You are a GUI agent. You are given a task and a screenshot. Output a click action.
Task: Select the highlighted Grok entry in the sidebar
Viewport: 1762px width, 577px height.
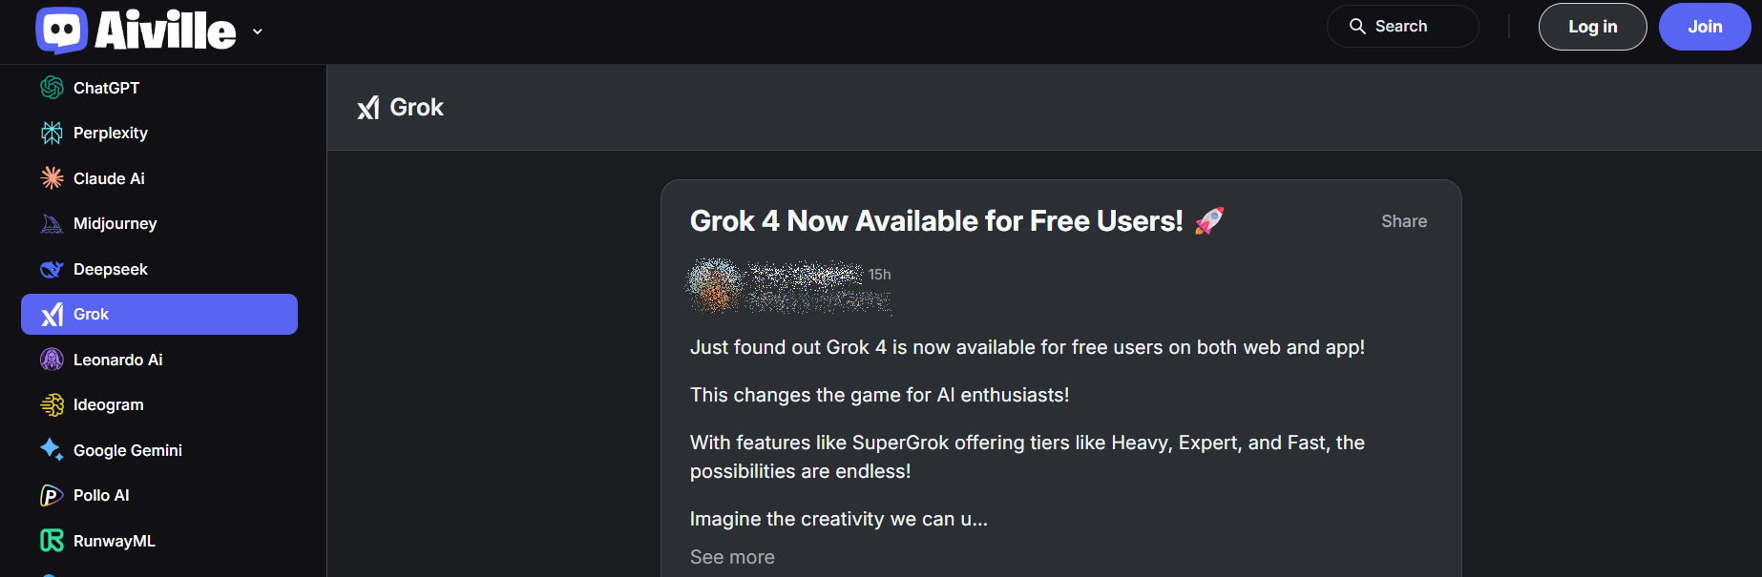pos(158,314)
